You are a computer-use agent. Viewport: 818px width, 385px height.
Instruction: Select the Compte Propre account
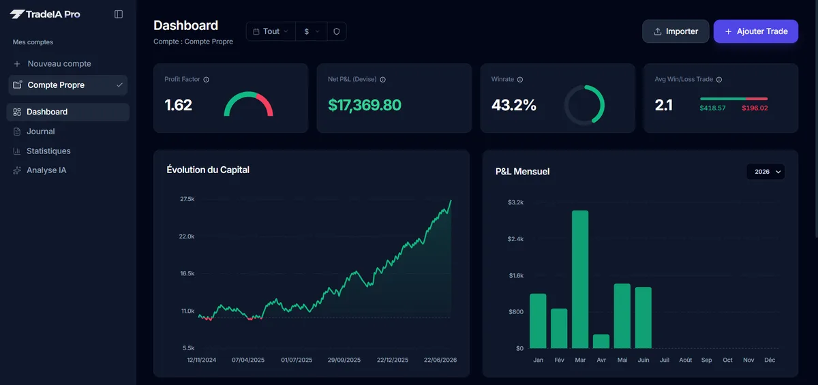point(68,85)
